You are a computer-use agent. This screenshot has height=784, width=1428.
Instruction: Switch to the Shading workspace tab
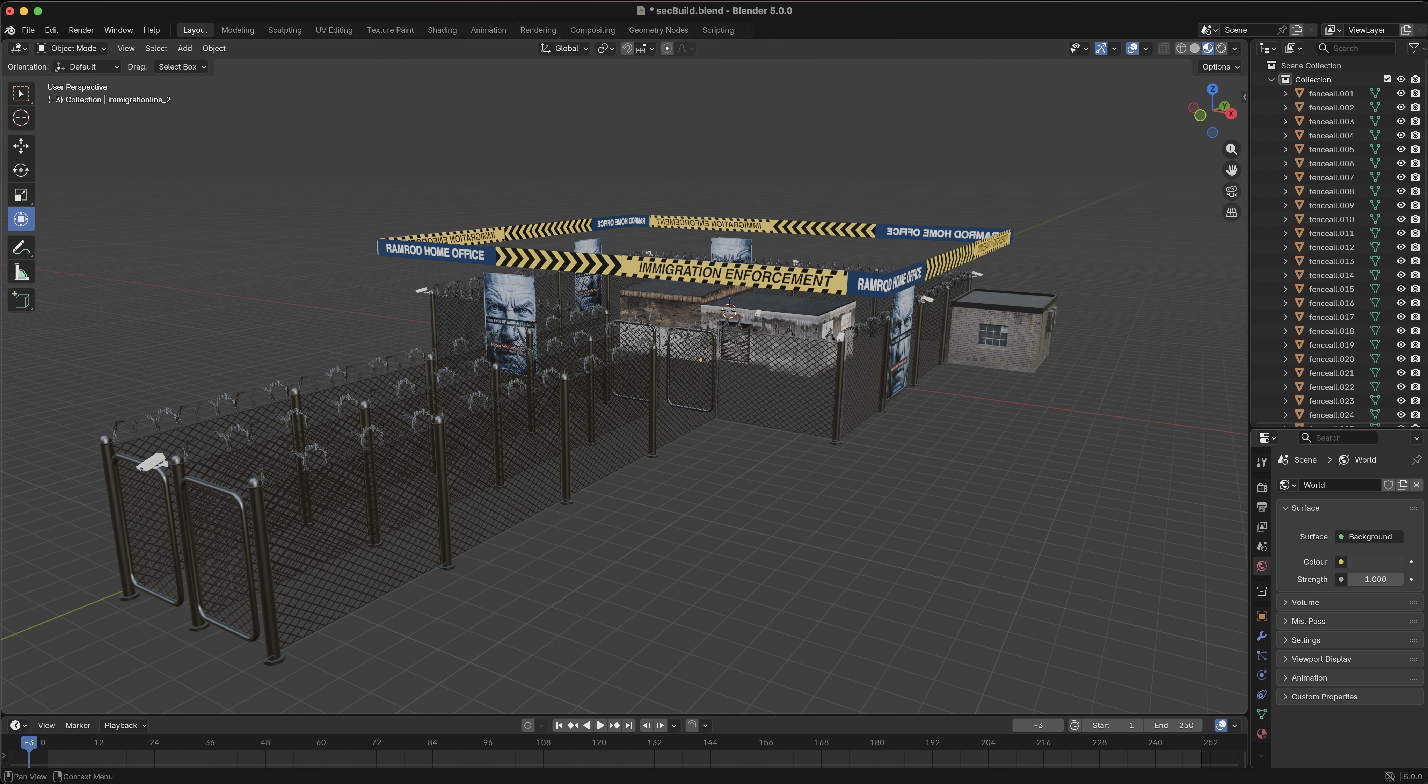(x=442, y=30)
